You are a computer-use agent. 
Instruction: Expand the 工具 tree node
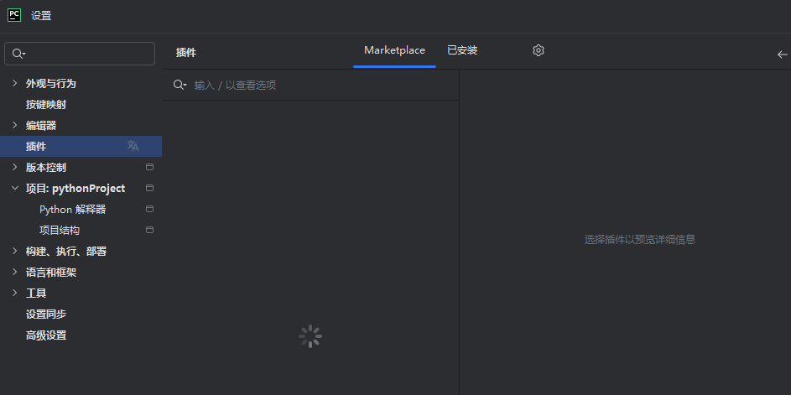14,293
